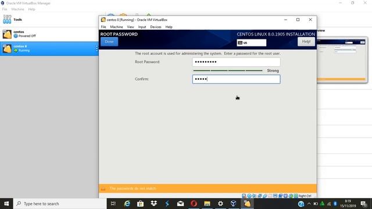The height and width of the screenshot is (209, 372).
Task: Focus the Confirm password field
Action: (x=236, y=79)
